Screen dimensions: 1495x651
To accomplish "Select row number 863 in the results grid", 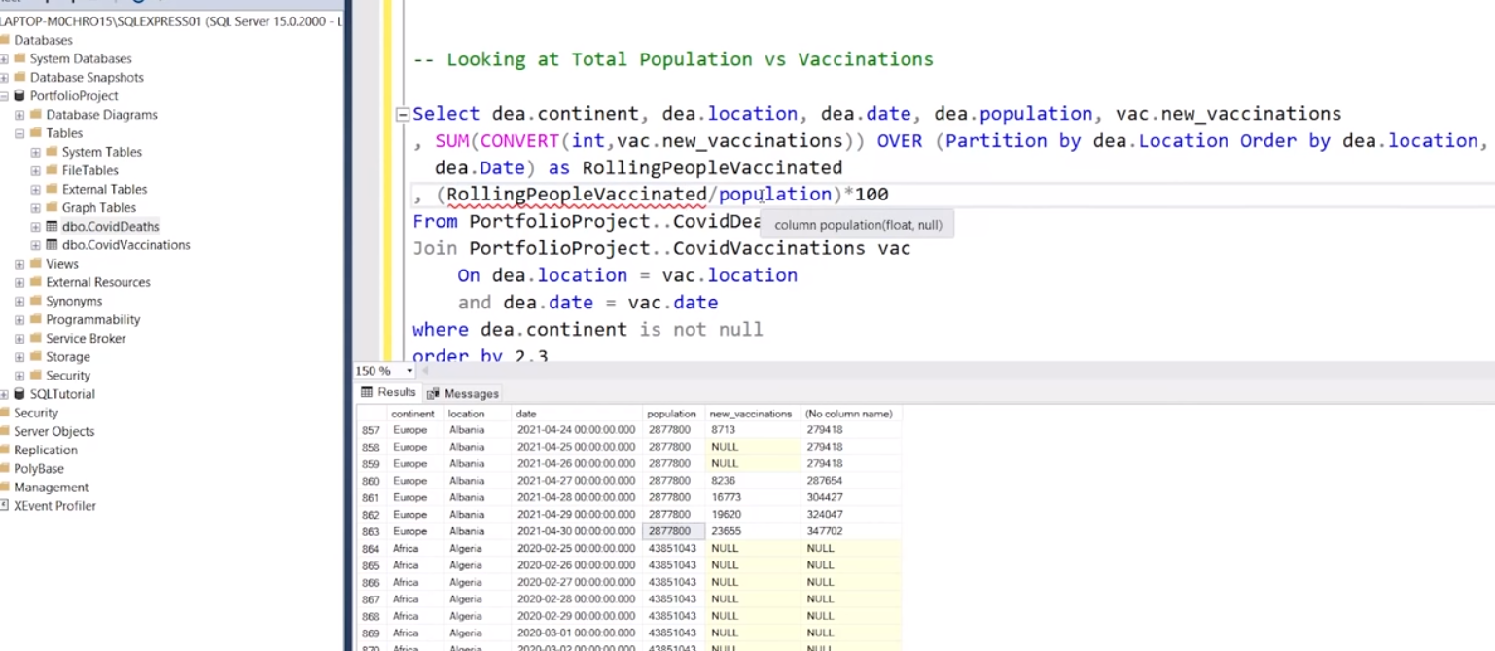I will click(x=369, y=530).
